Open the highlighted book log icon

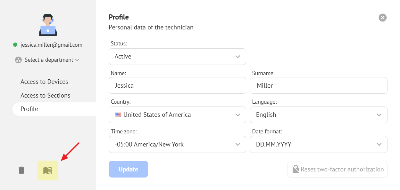point(48,170)
